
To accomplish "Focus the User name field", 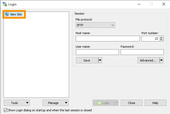I will coord(97,52).
